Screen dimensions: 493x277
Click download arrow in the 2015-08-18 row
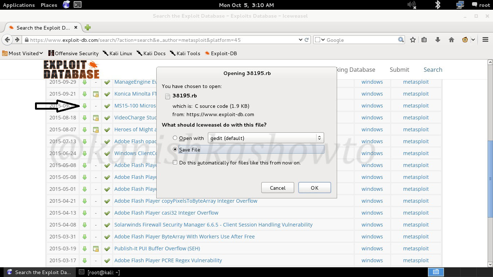84,118
